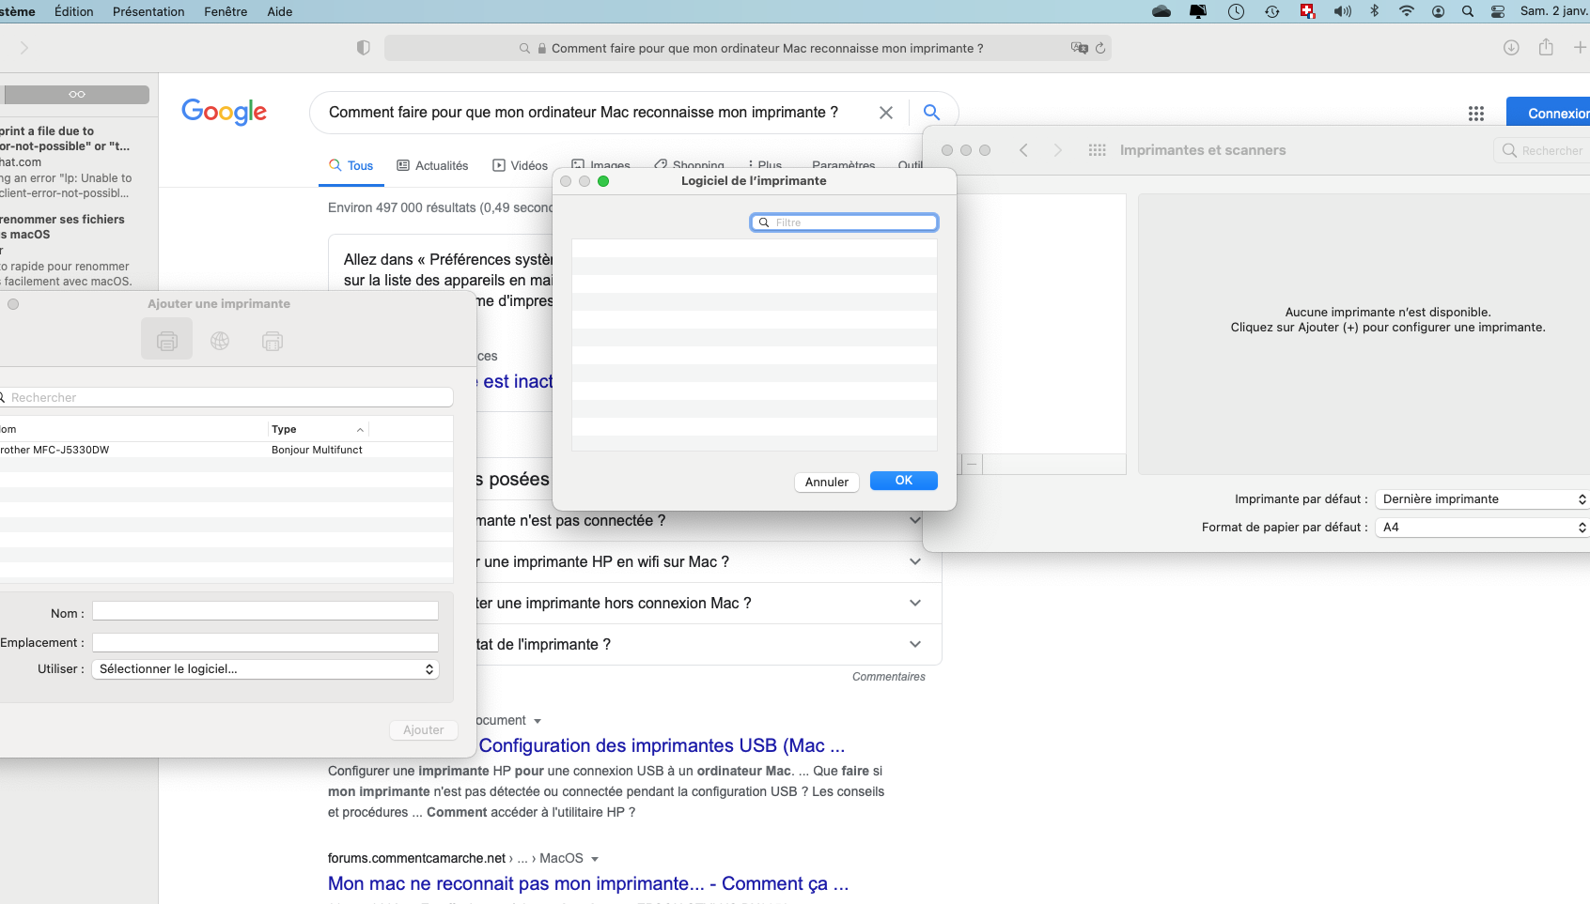Image resolution: width=1590 pixels, height=904 pixels.
Task: Click the Filtre search field
Action: (x=844, y=222)
